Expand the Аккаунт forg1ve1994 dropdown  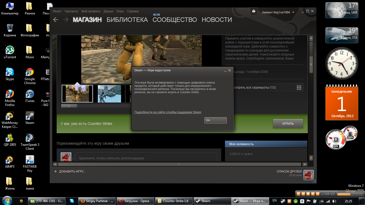[x=278, y=12]
